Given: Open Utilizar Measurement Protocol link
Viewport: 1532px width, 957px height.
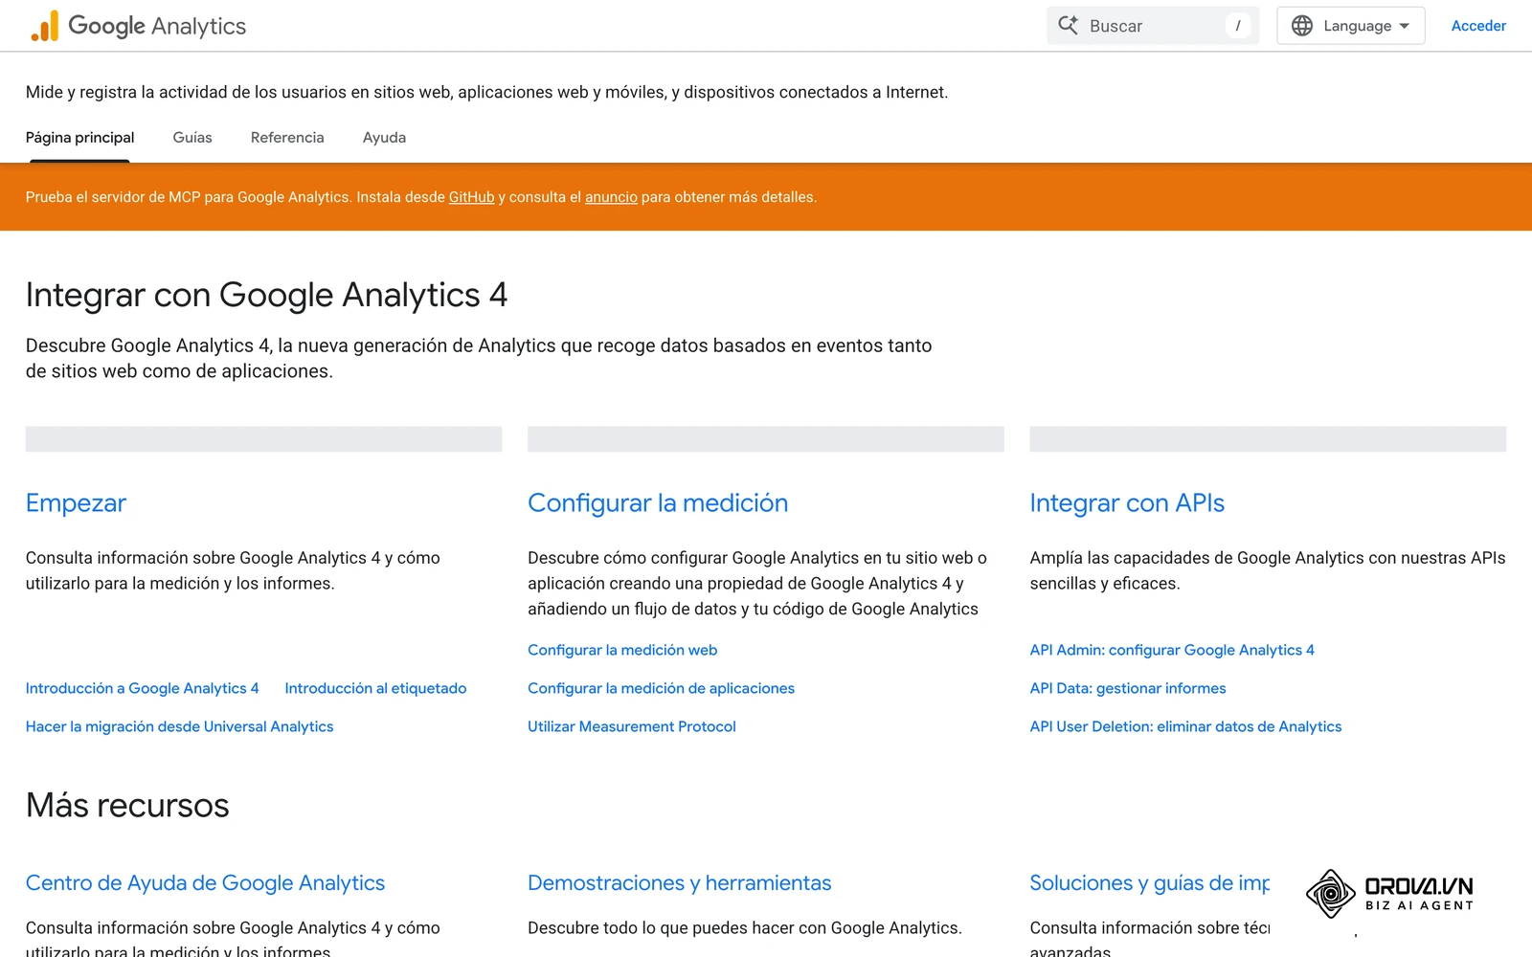Looking at the screenshot, I should (x=632, y=726).
